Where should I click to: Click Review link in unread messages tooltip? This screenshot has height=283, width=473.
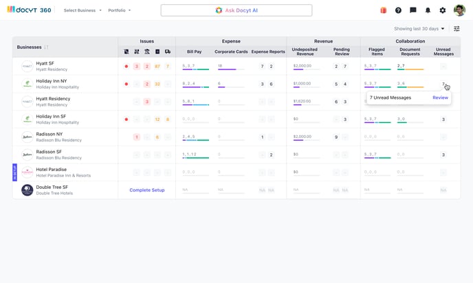[440, 98]
